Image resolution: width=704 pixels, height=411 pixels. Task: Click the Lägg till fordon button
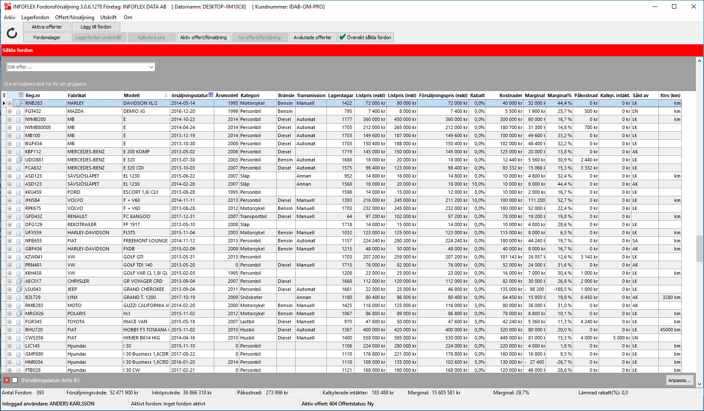click(x=96, y=27)
